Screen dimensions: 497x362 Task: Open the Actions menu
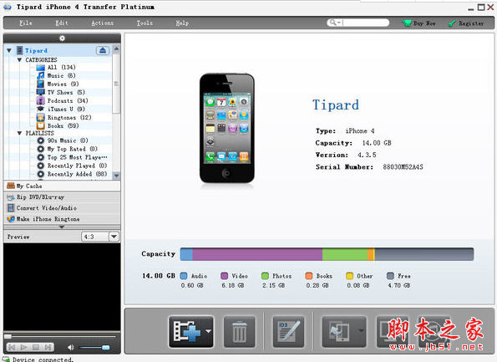(x=103, y=23)
